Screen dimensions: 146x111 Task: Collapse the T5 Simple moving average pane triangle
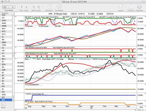pos(16,26)
